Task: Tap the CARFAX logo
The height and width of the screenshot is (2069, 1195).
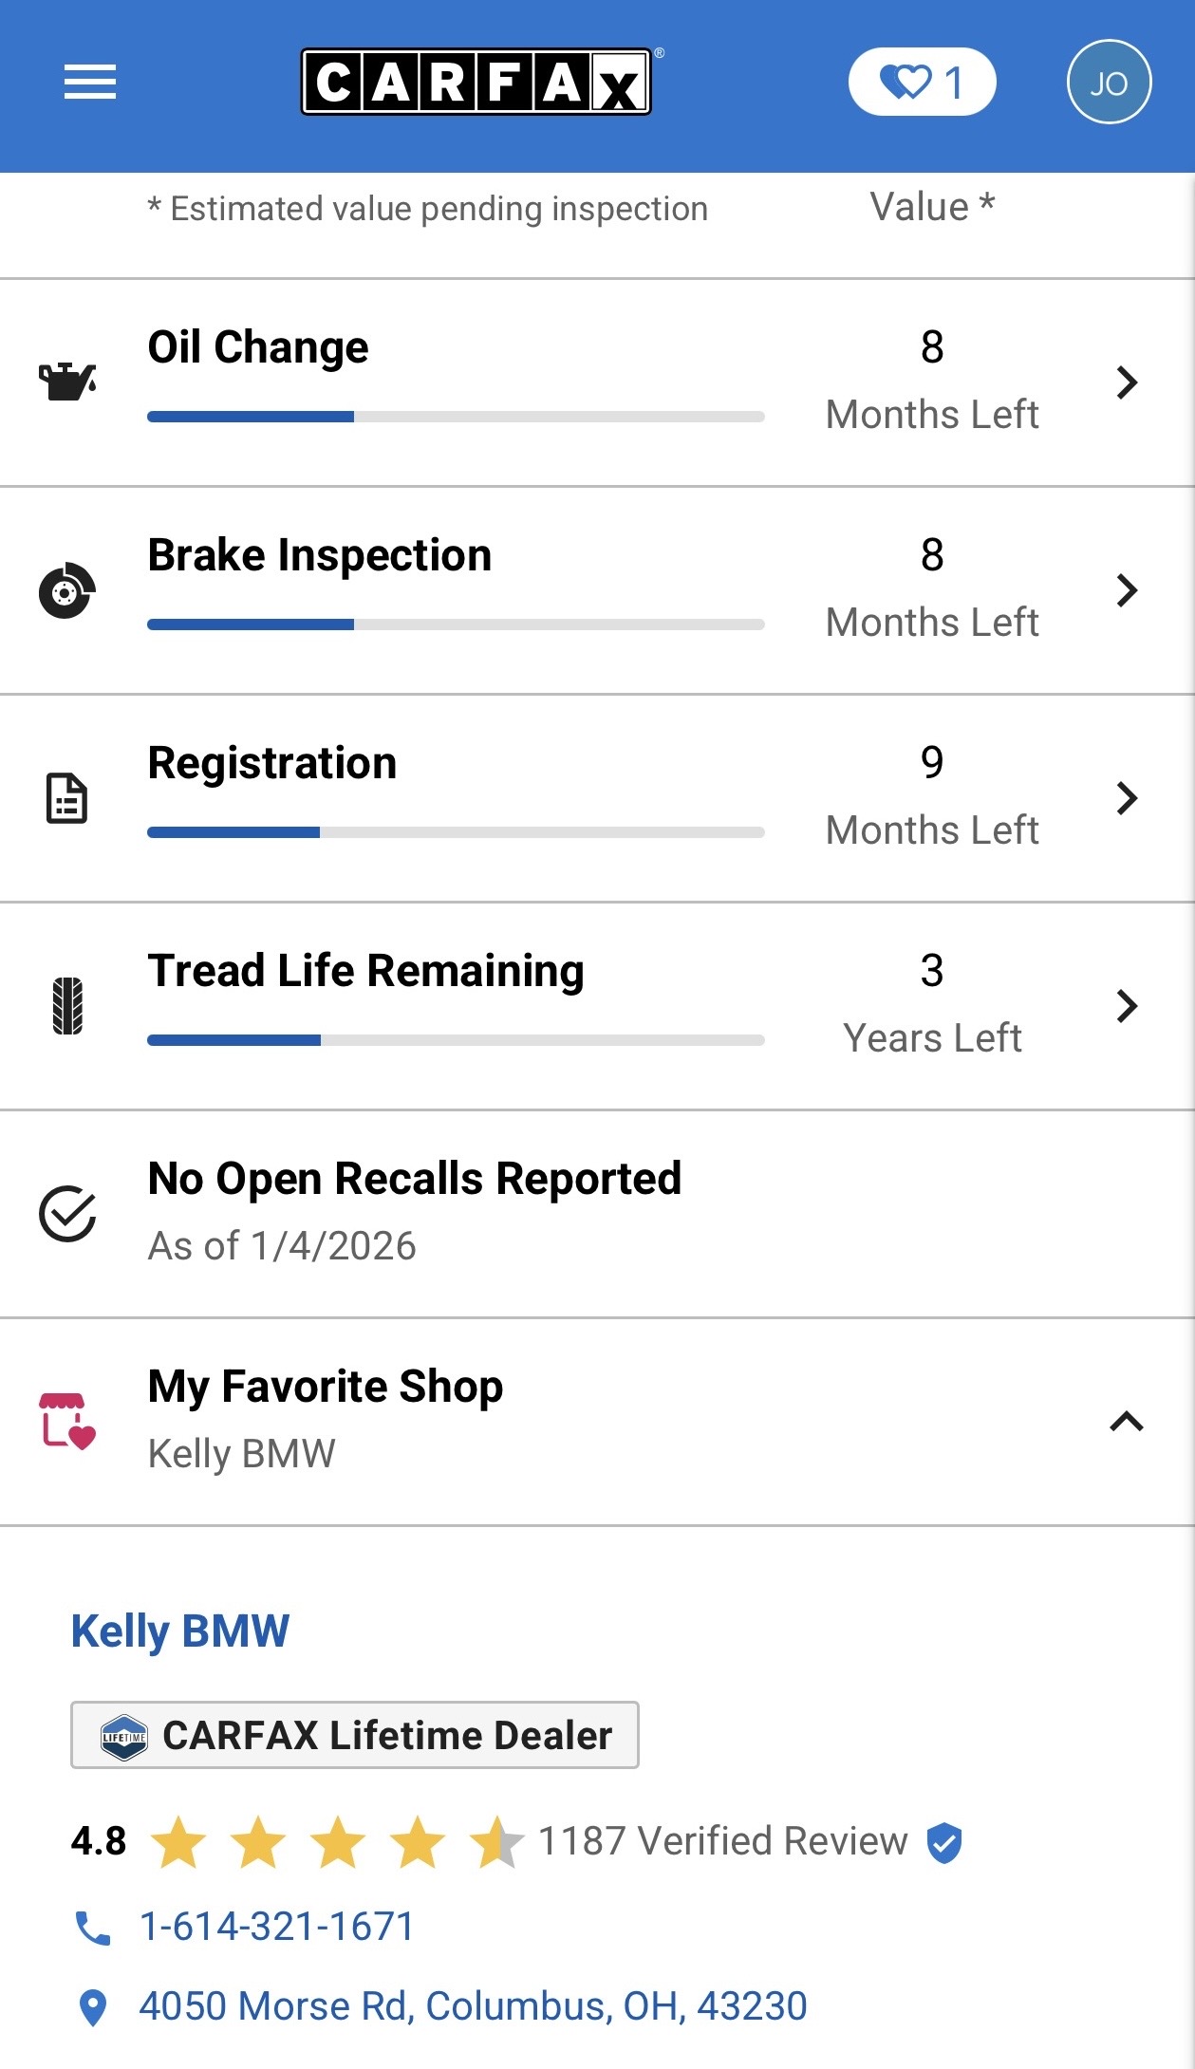Action: point(476,82)
